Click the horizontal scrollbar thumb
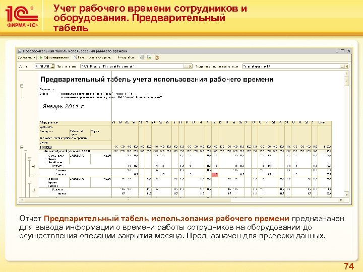This screenshot has height=272, width=363. [x=128, y=199]
